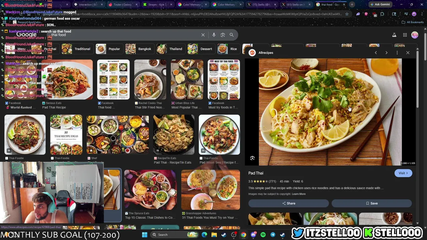Open Microsoft Edge from taskbar

coord(204,235)
